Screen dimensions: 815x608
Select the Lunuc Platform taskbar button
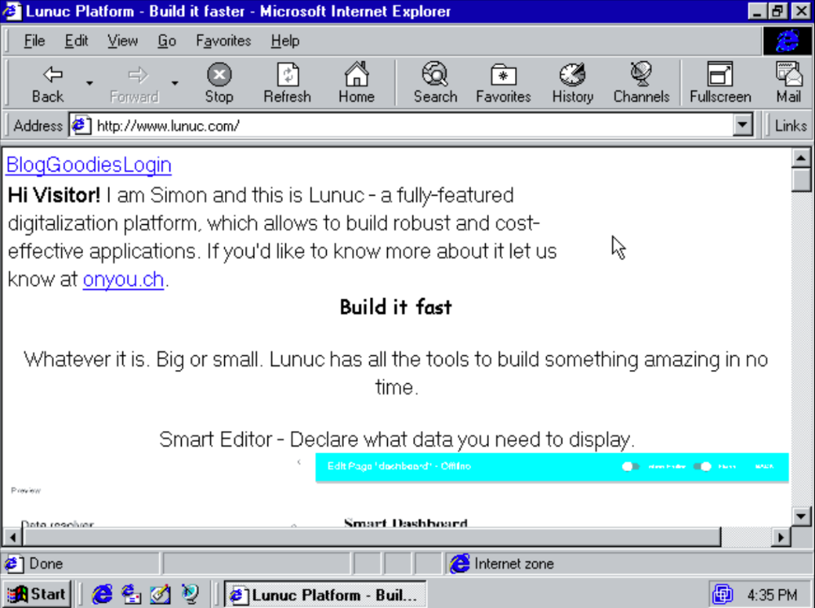click(x=325, y=594)
